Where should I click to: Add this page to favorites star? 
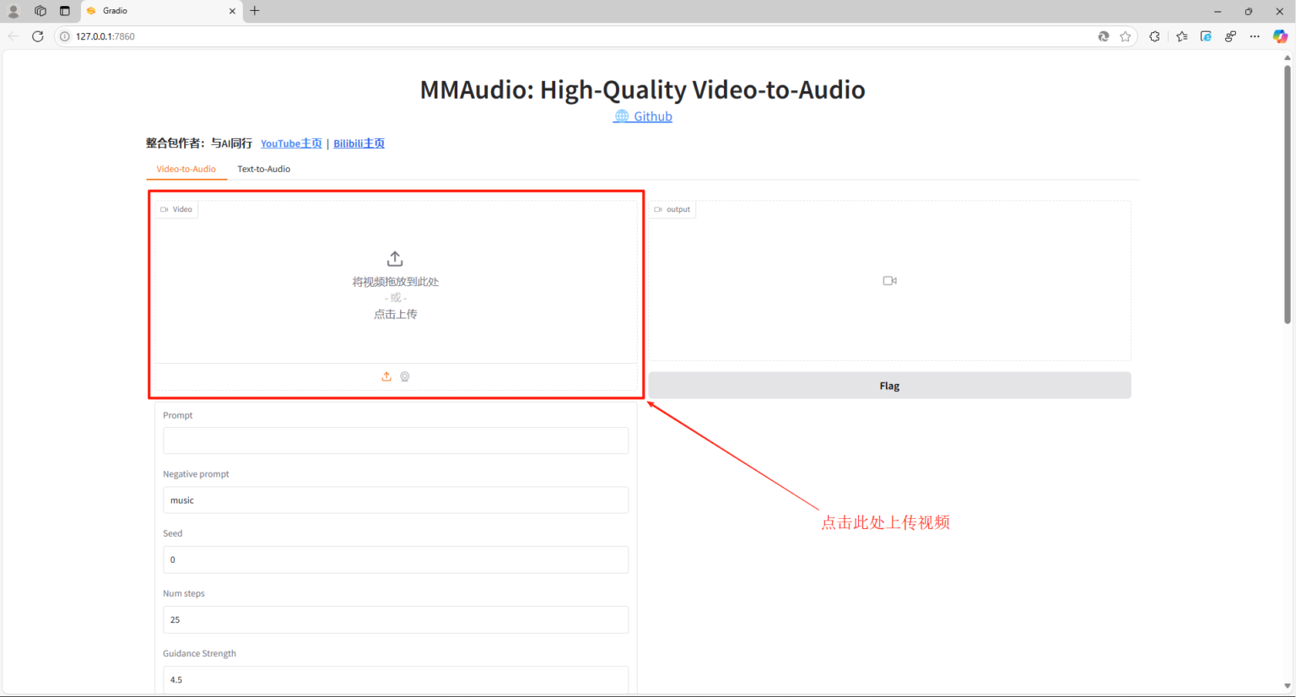(1126, 36)
